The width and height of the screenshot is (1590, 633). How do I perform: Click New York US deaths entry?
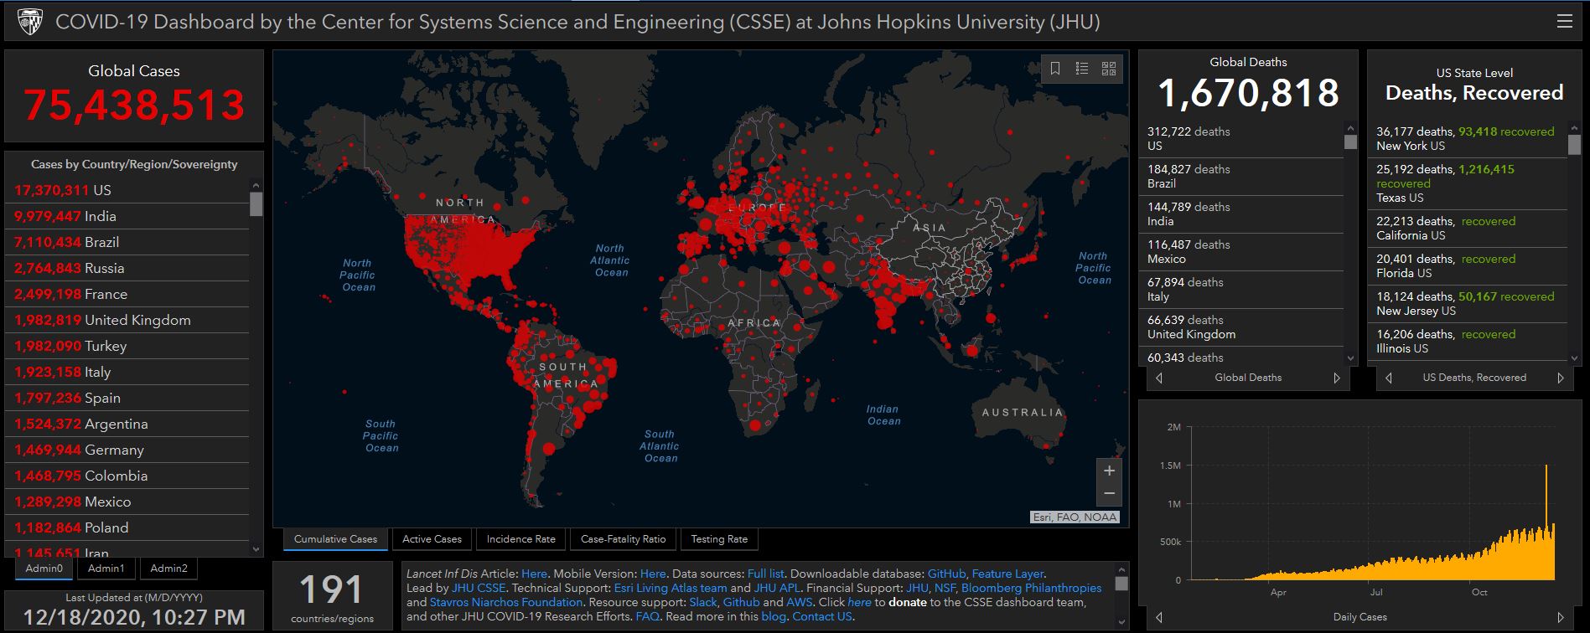(1469, 139)
